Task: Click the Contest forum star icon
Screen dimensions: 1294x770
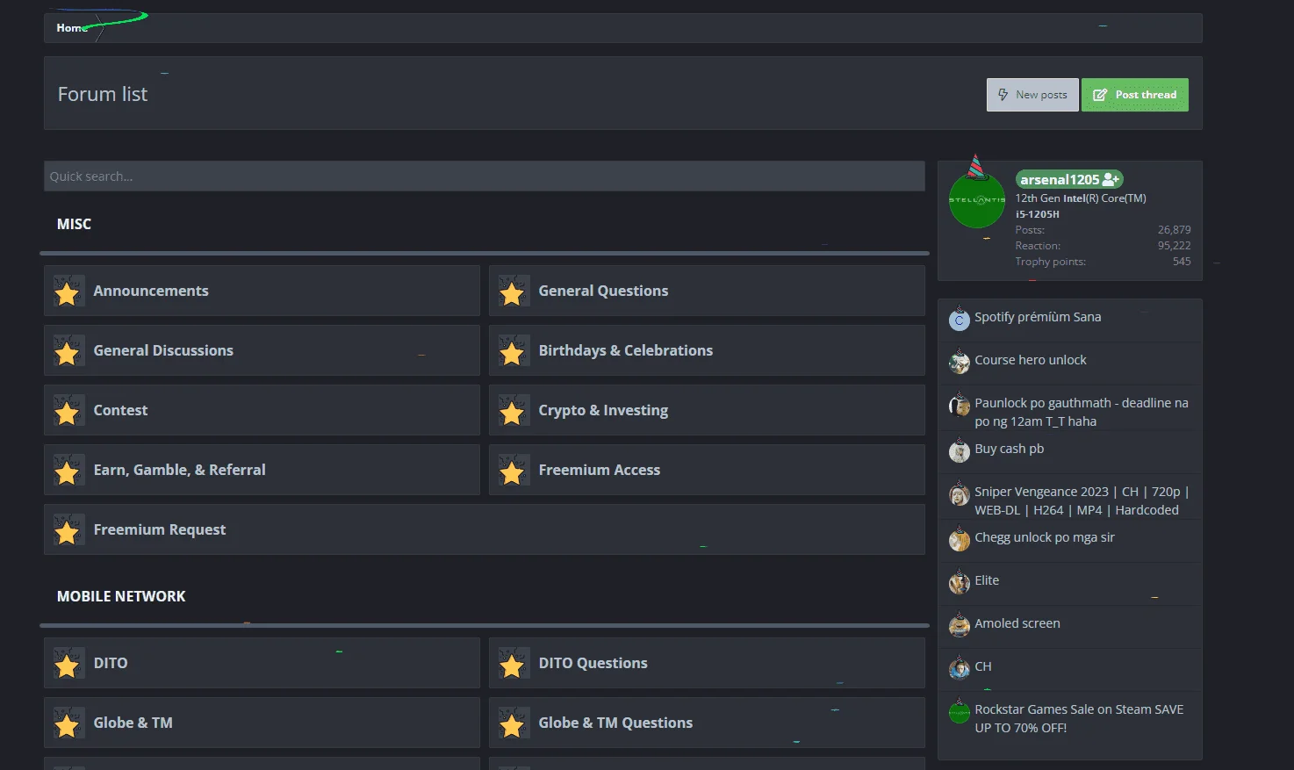Action: pos(68,411)
